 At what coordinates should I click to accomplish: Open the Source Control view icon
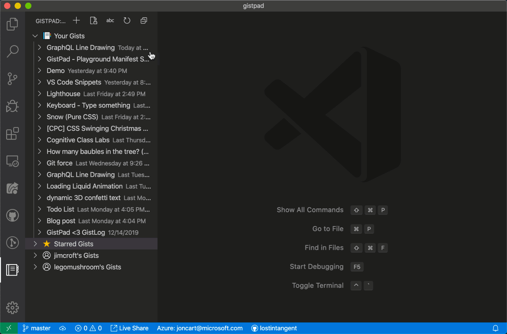tap(12, 79)
